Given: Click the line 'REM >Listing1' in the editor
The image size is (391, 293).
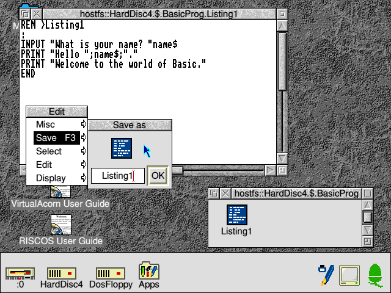Looking at the screenshot, I should pos(53,25).
